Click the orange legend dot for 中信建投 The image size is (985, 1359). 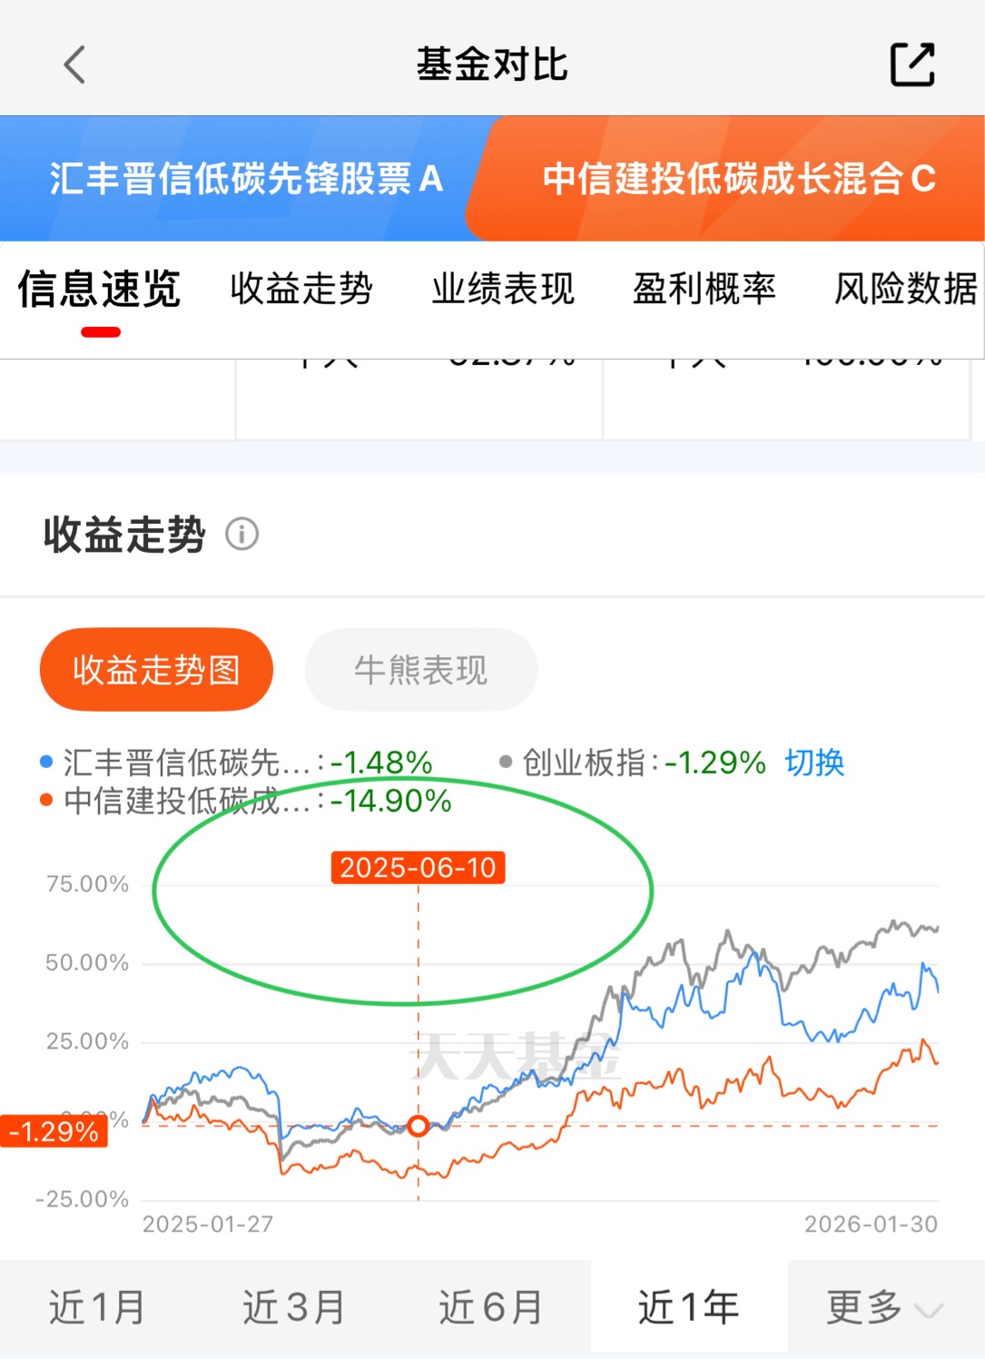point(46,800)
